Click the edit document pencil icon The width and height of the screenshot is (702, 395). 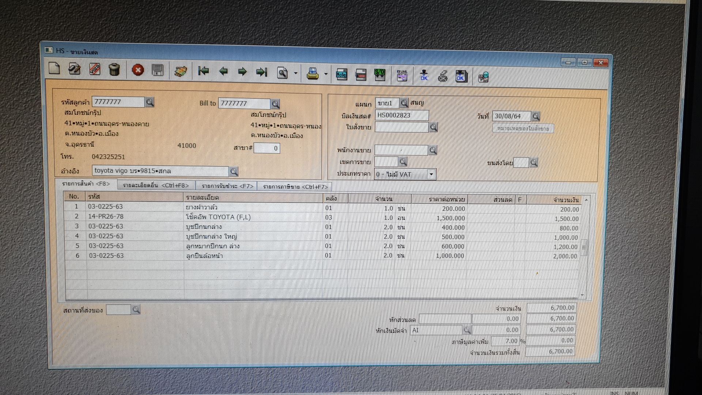(75, 68)
